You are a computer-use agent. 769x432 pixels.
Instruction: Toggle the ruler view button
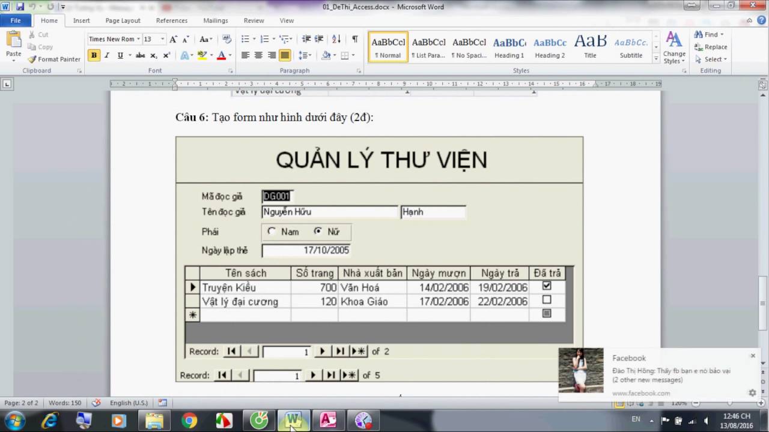762,86
